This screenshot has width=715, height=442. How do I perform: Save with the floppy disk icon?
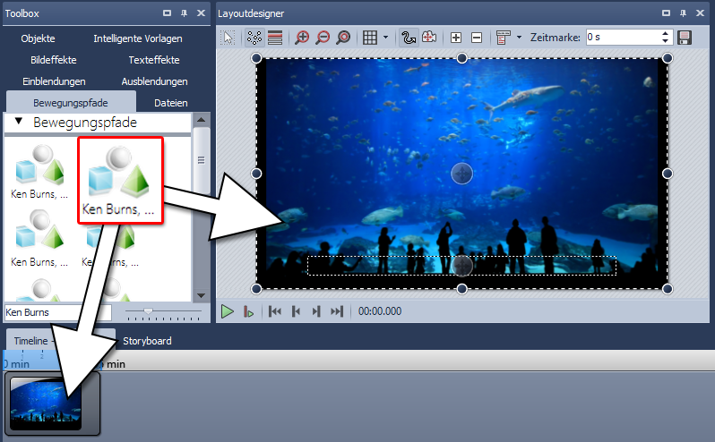tap(685, 38)
